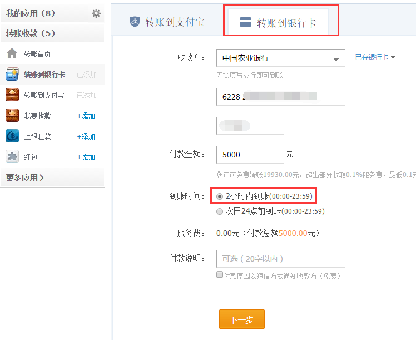Add 我要收款 via +添加 link
The width and height of the screenshot is (416, 340).
[x=86, y=116]
